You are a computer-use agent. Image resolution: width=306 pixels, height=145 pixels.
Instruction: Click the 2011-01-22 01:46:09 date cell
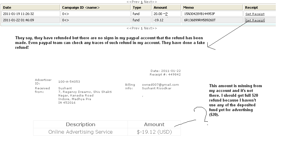pos(19,20)
